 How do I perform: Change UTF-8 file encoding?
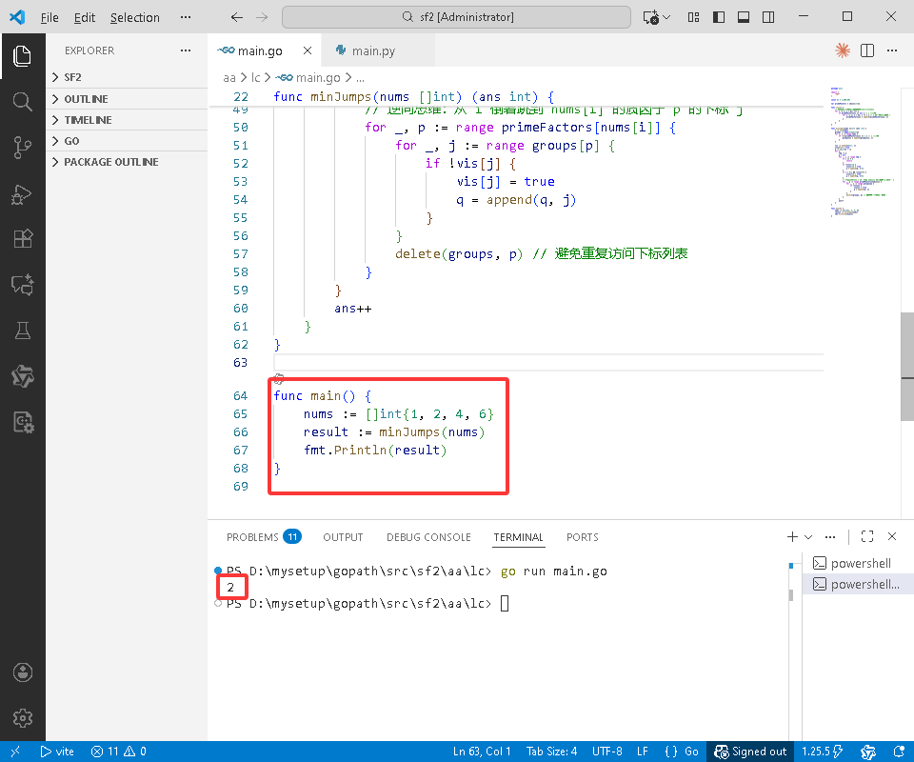pos(606,752)
